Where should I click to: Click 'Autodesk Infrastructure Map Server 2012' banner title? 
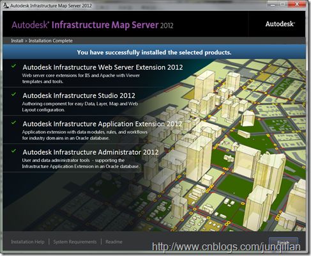(x=93, y=25)
